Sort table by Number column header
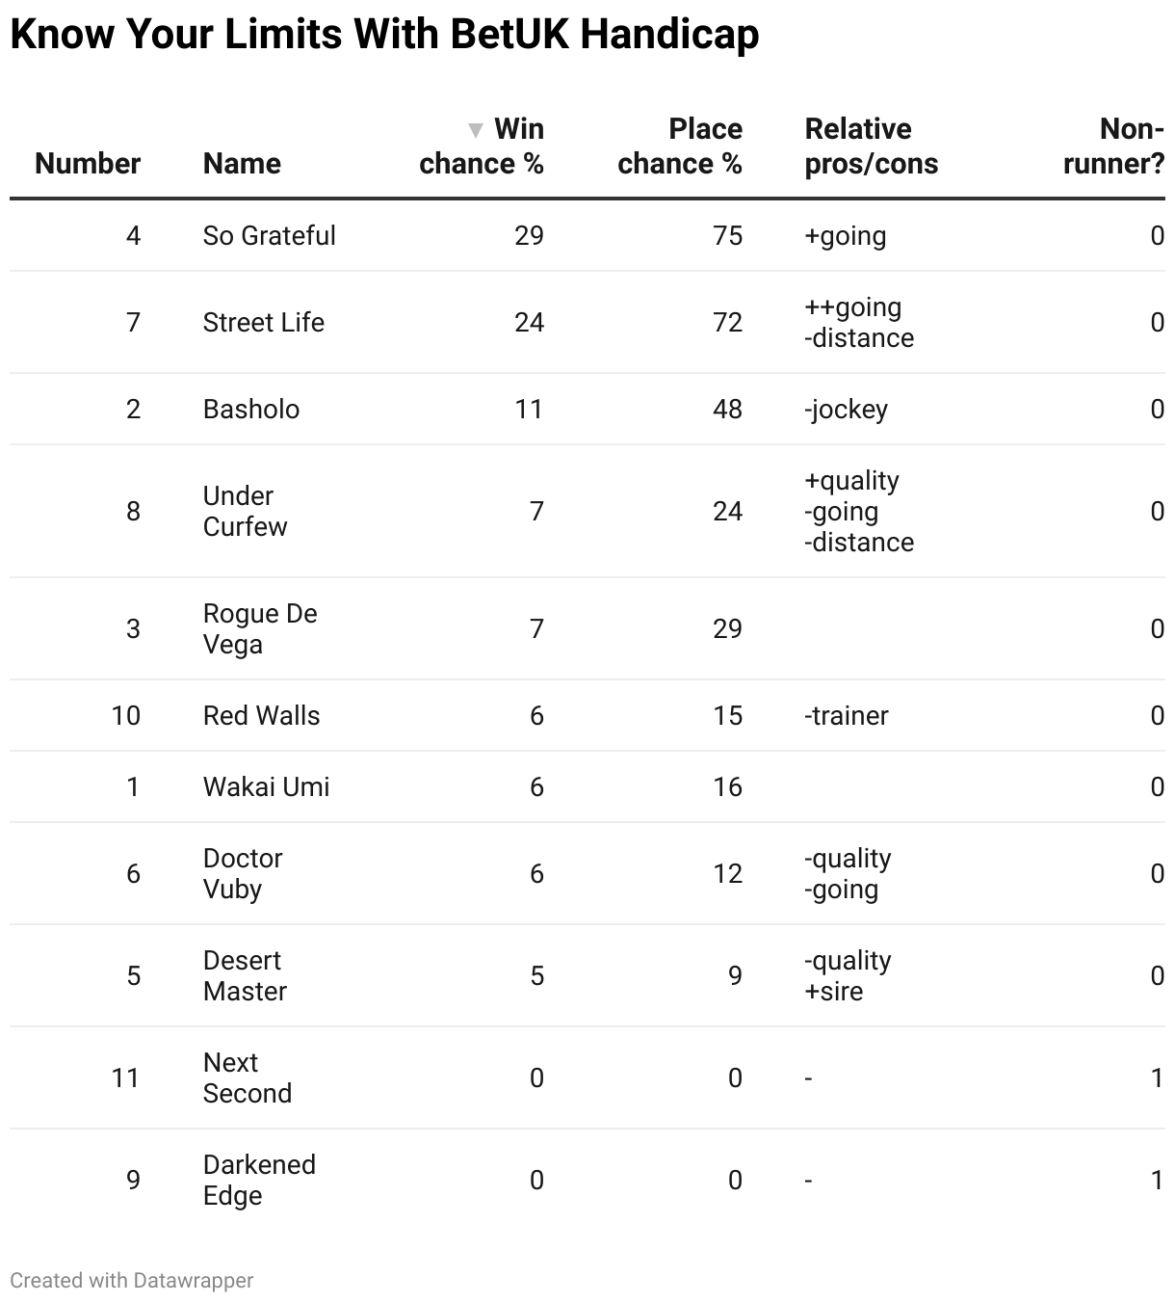 [88, 163]
